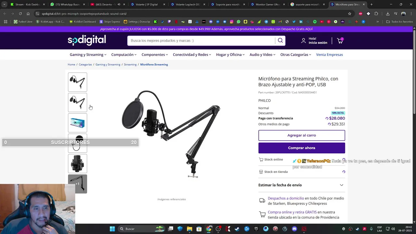Open Epic Games from the taskbar

(256, 229)
